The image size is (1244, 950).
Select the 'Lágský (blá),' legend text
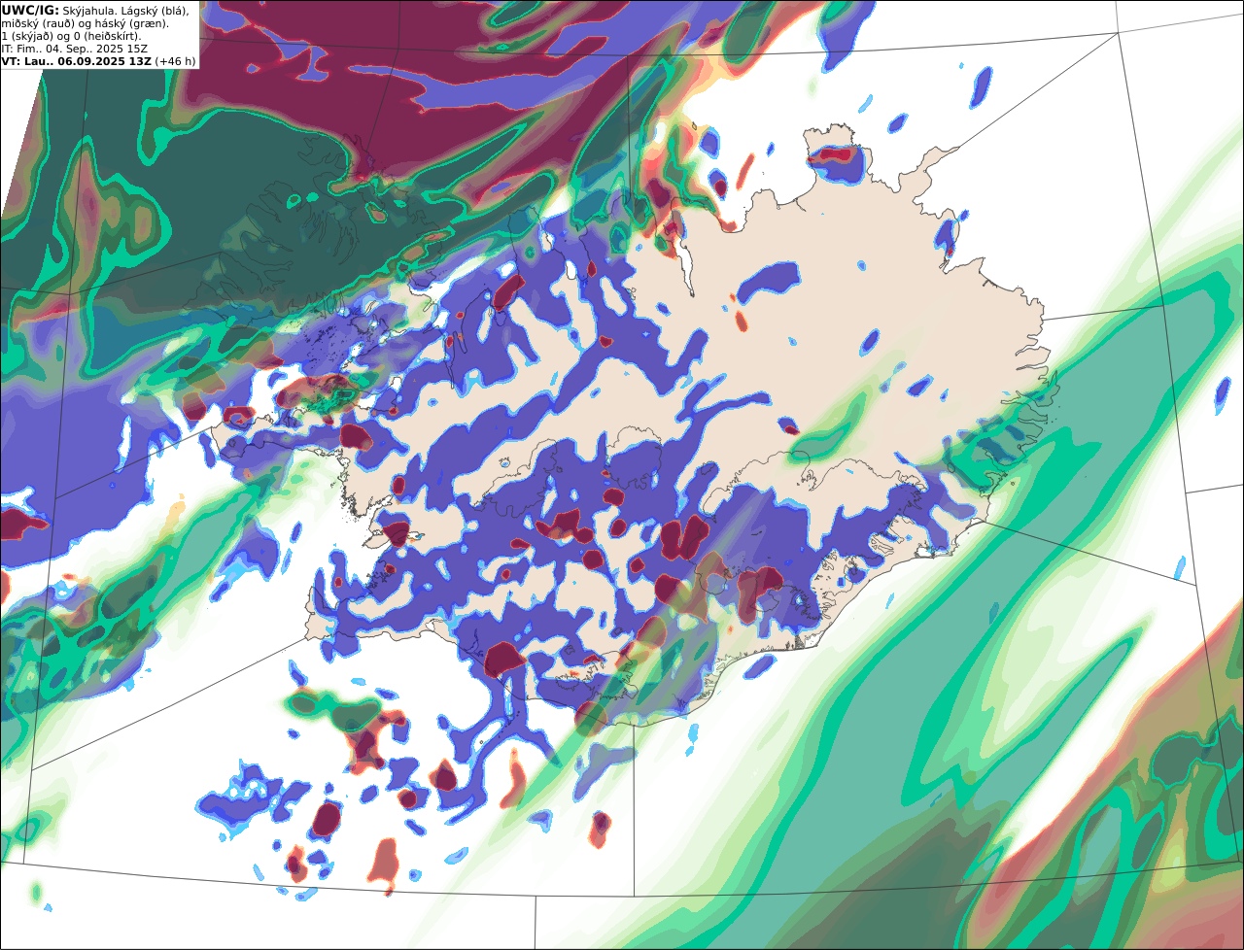[x=155, y=11]
